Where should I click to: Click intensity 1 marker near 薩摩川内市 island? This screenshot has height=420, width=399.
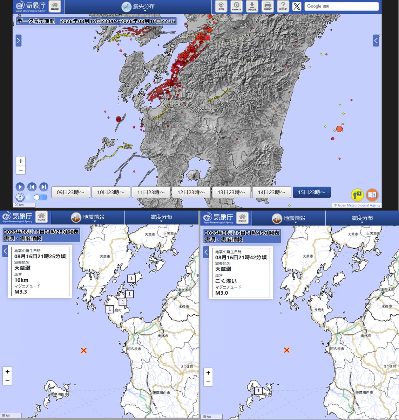click(x=258, y=391)
